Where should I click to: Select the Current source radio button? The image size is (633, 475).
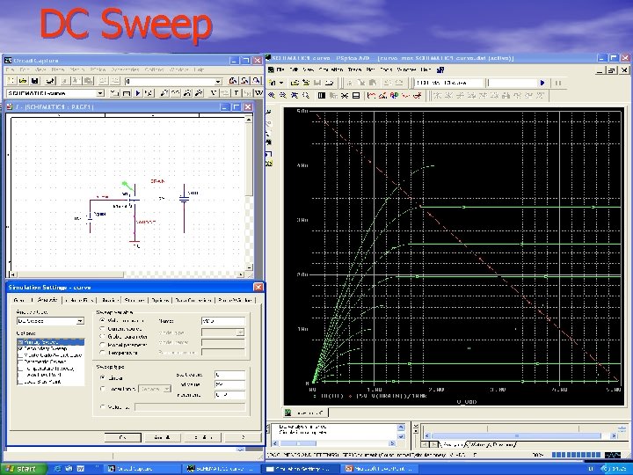[x=101, y=327]
